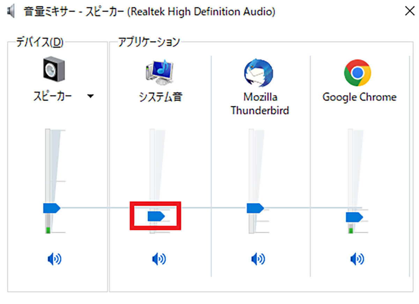
Task: Click the Mozilla Thunderbird name label
Action: point(260,104)
